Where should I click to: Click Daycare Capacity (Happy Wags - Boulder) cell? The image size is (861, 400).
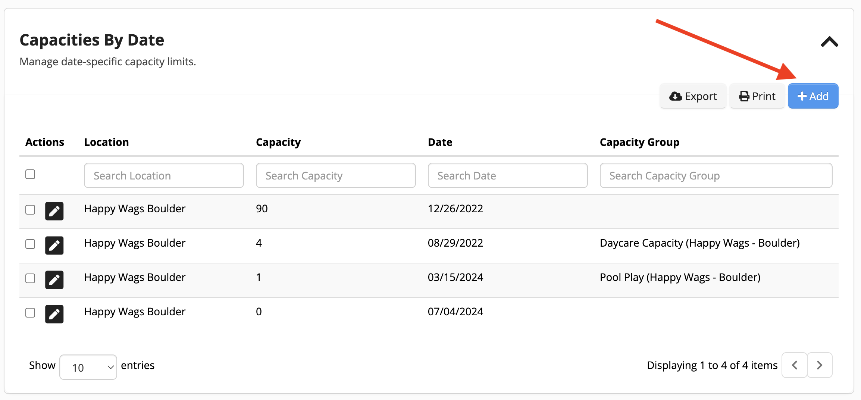click(x=700, y=243)
